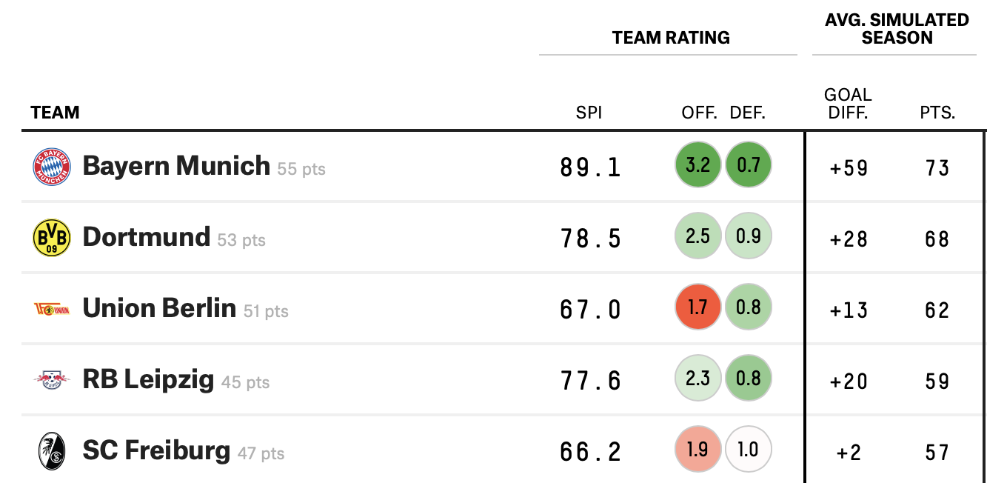Click the RB Leipzig club logo
Image resolution: width=987 pixels, height=483 pixels.
pyautogui.click(x=52, y=380)
